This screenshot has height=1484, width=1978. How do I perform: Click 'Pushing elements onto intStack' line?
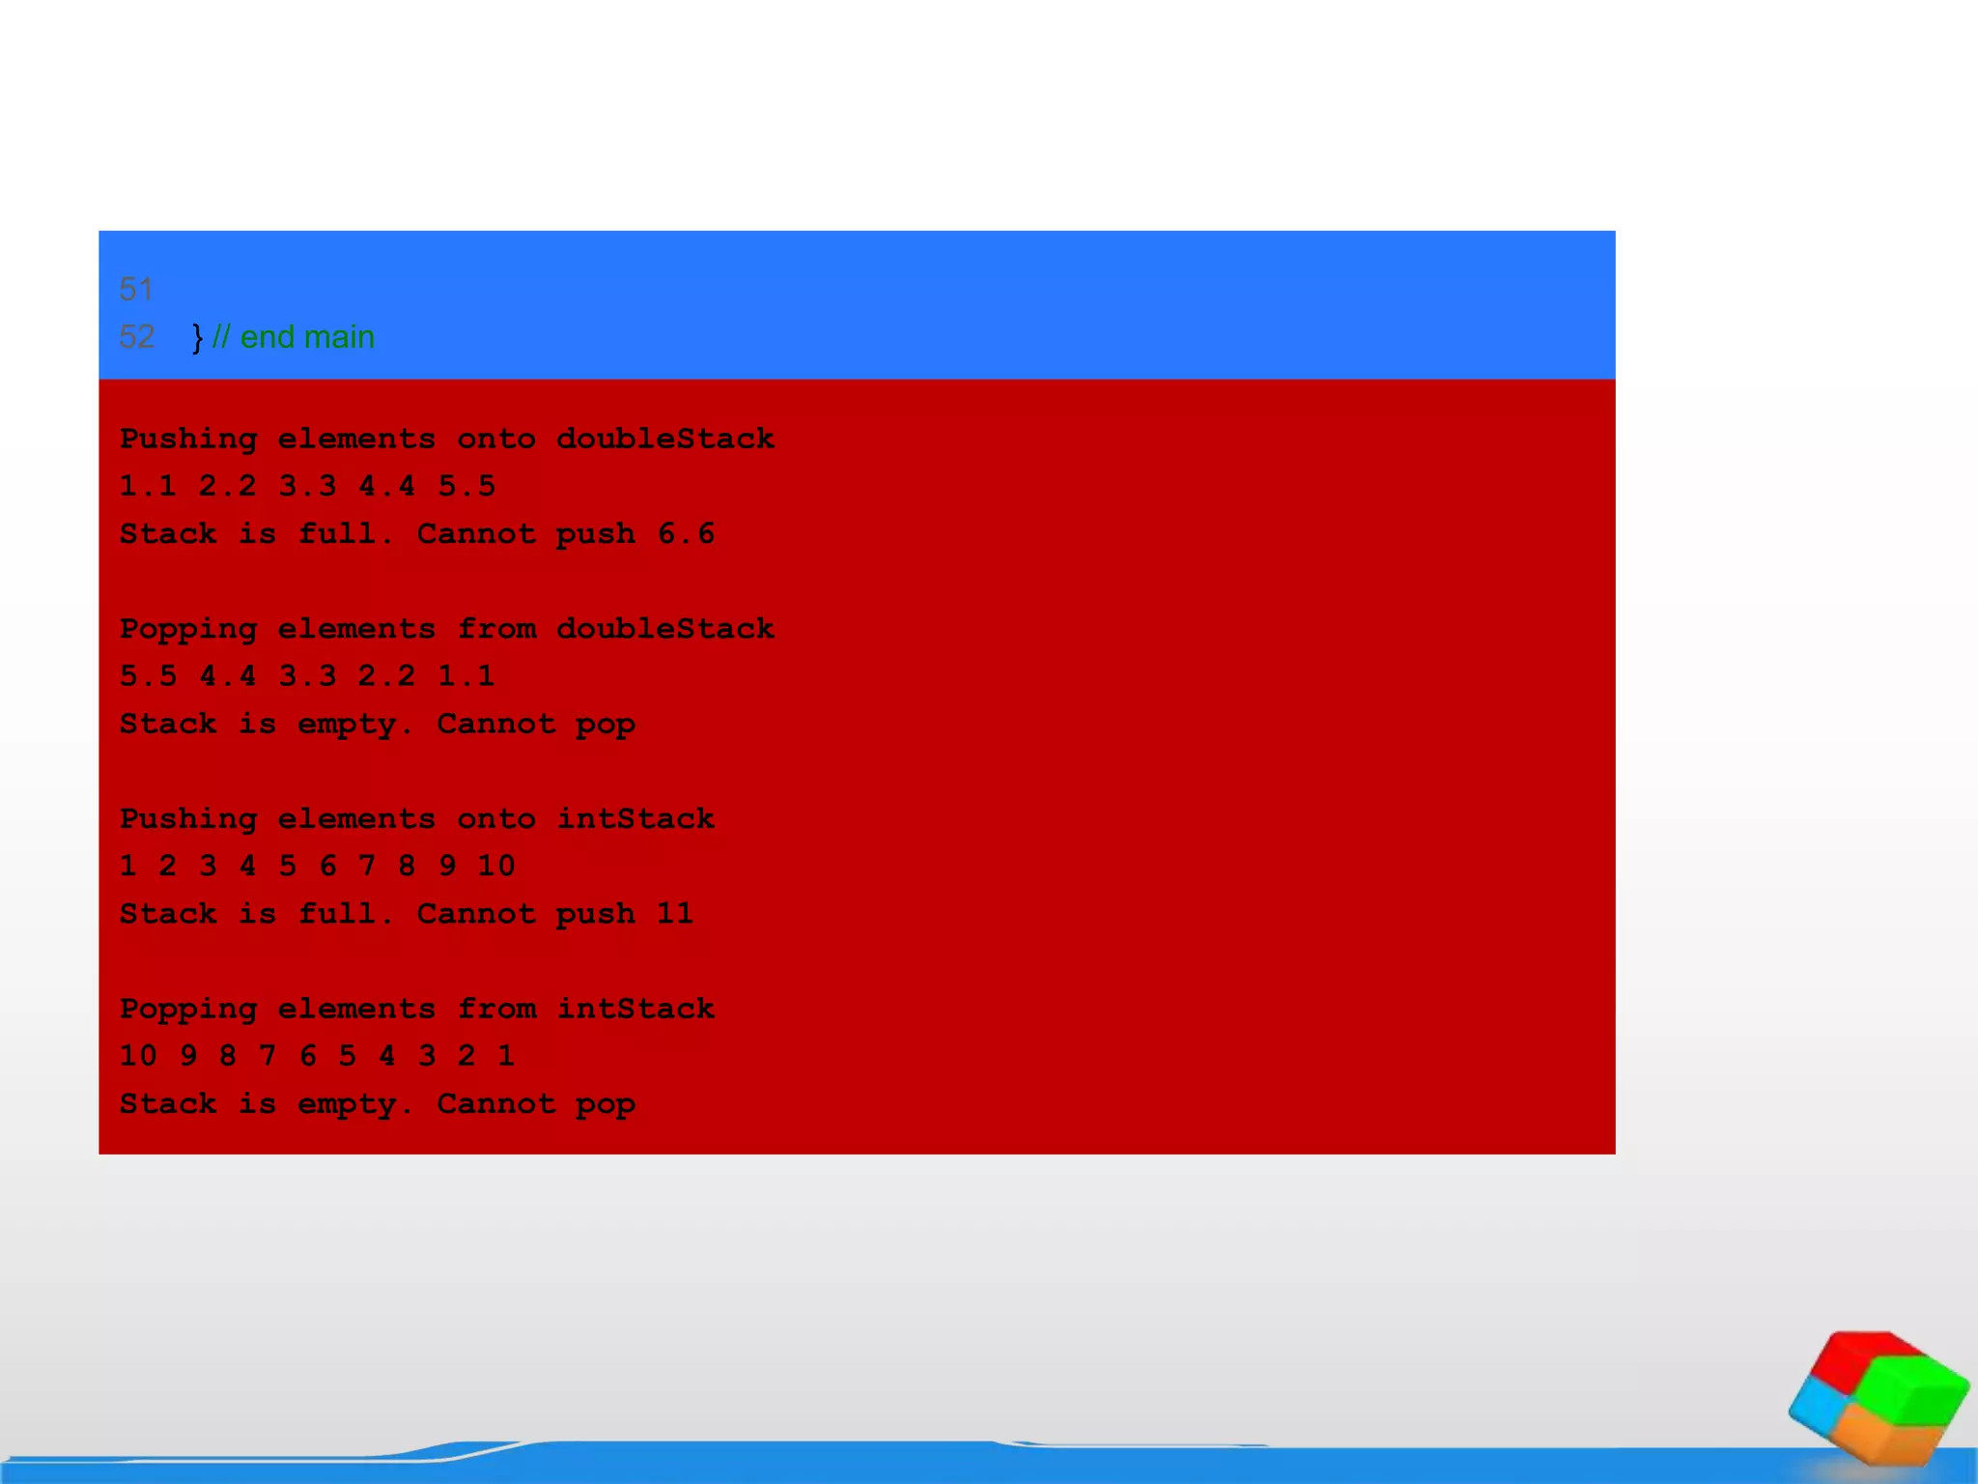[417, 819]
